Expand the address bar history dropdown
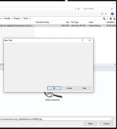117x129 pixels. coord(75,9)
